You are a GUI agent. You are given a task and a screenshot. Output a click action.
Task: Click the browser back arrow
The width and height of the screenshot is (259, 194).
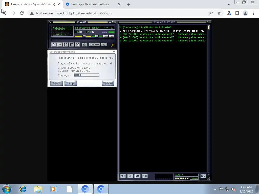coord(5,13)
